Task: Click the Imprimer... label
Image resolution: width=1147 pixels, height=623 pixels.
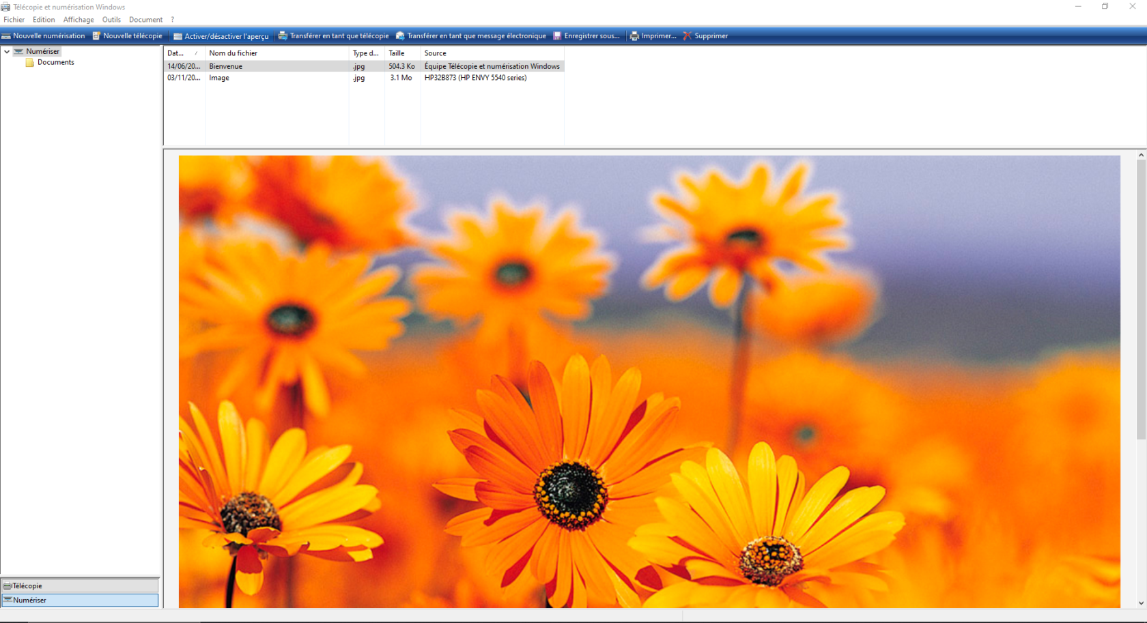Action: 659,36
